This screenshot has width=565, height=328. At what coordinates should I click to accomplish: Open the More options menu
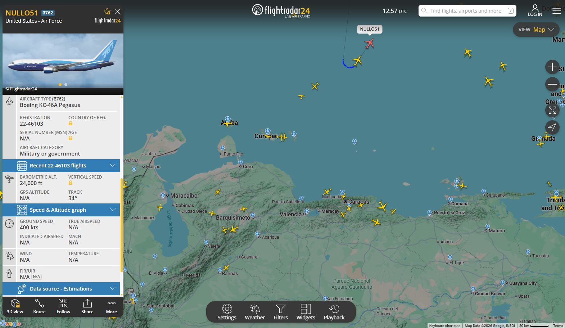111,306
